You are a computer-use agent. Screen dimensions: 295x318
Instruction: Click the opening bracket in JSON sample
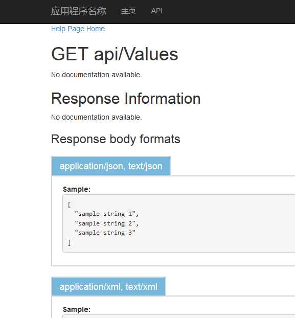pos(70,205)
